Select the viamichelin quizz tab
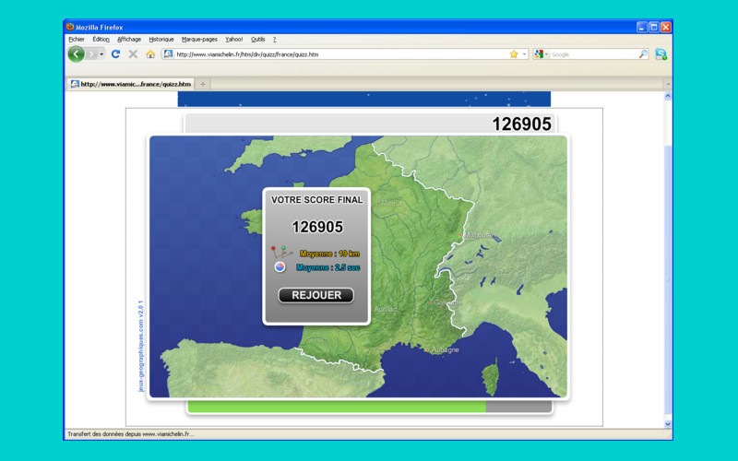The image size is (738, 461). point(130,84)
